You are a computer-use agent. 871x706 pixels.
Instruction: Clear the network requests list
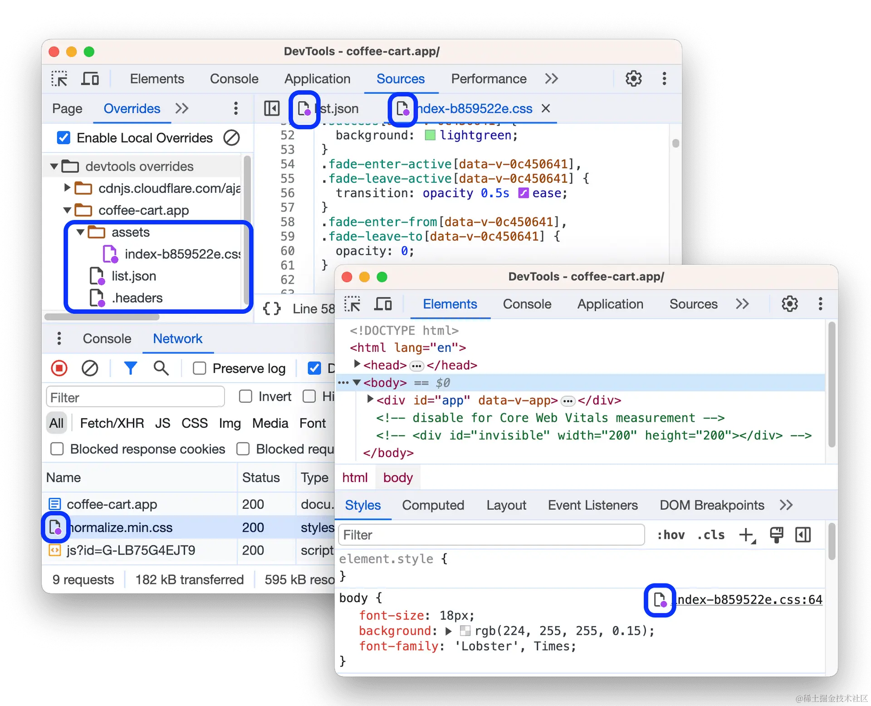tap(89, 368)
